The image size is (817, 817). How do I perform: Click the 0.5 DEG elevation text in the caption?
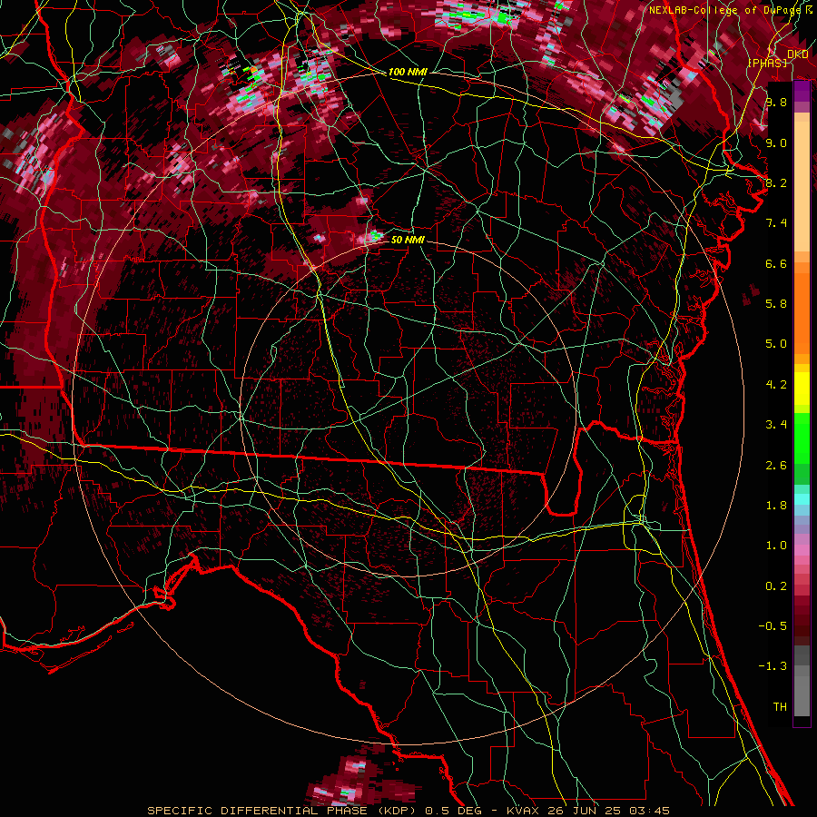(453, 811)
